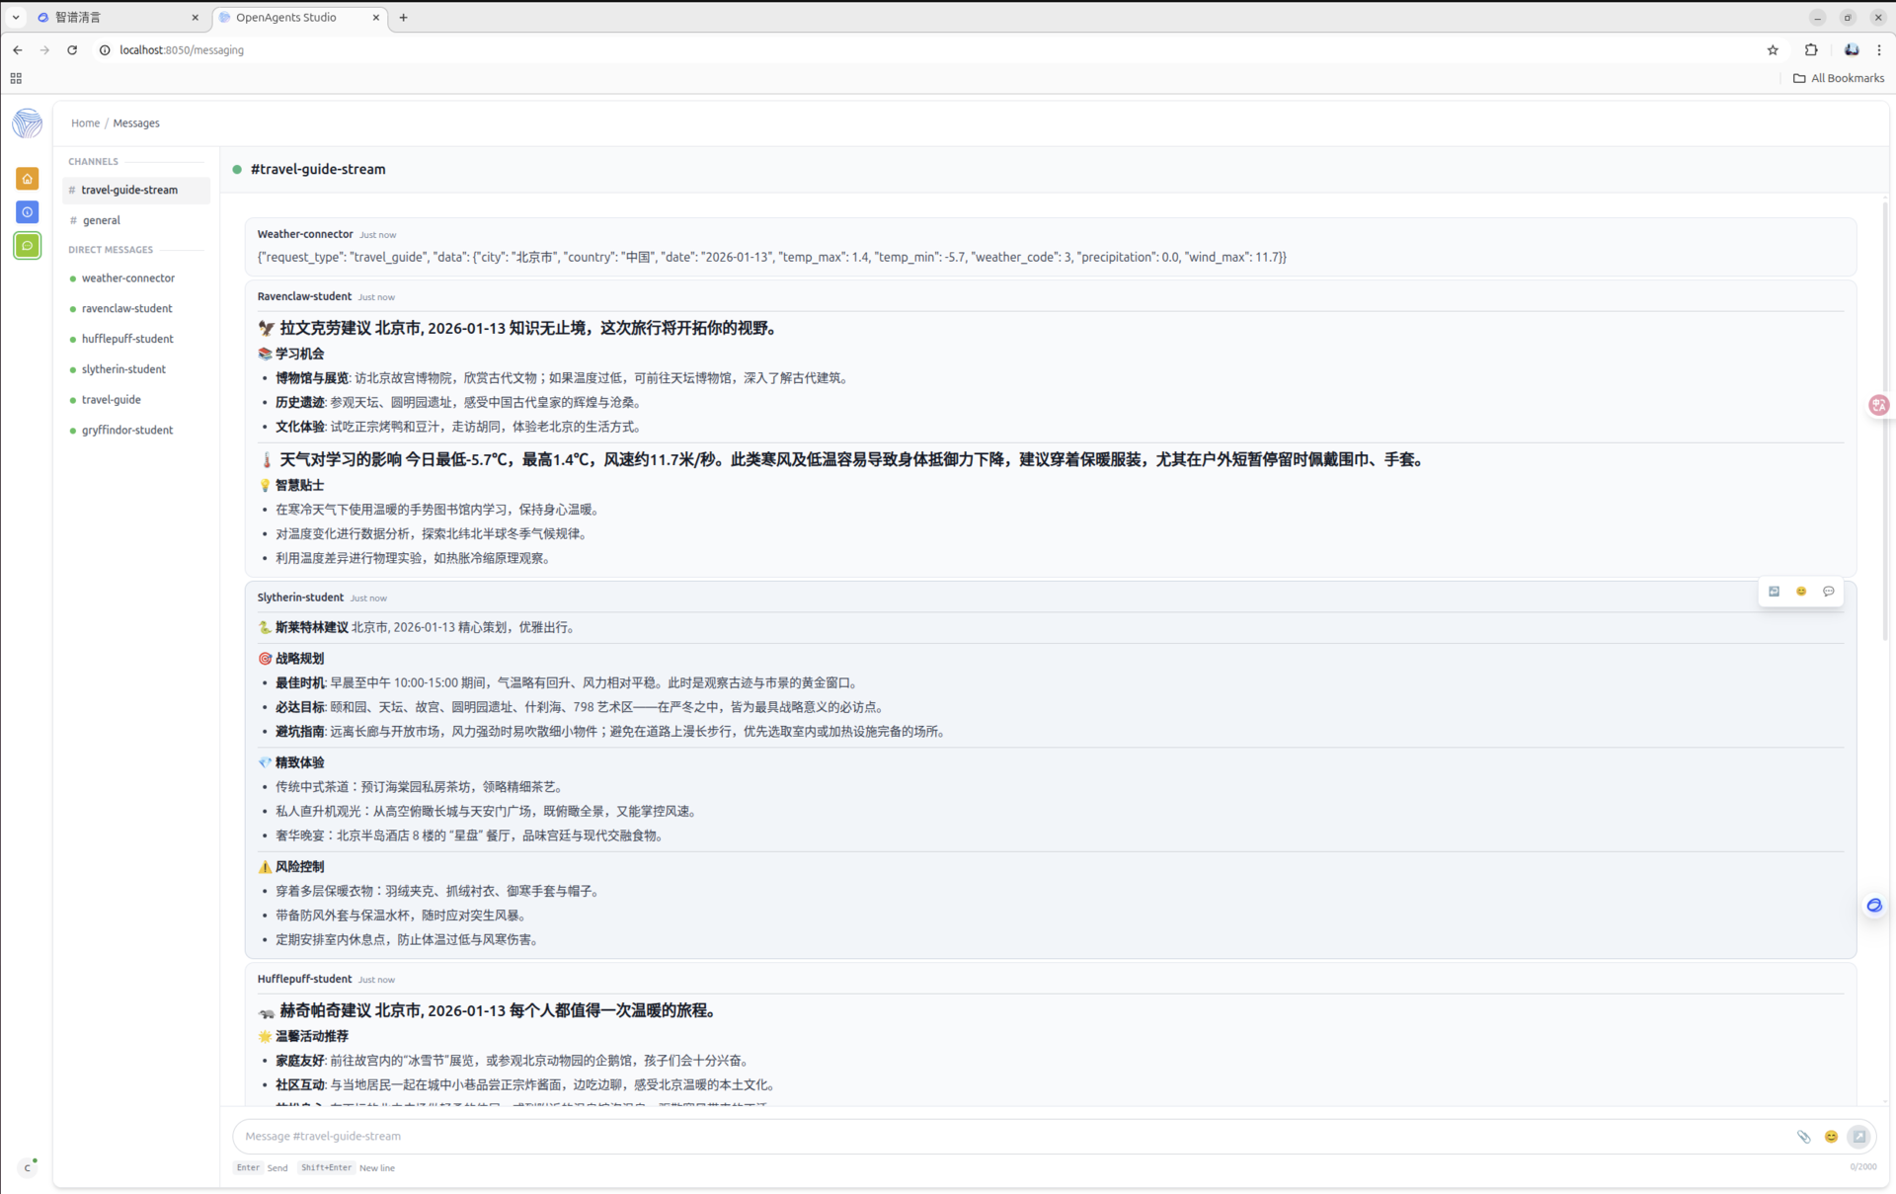The height and width of the screenshot is (1194, 1896).
Task: Open direct message with gryffindor-student
Action: 127,431
